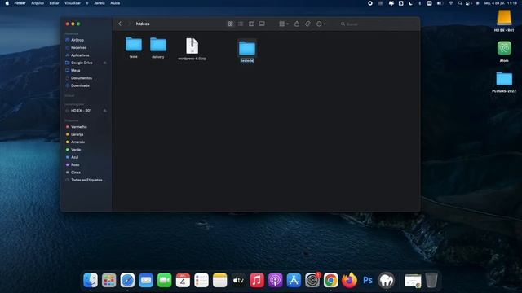Select the Azul tag
The height and width of the screenshot is (293, 522).
tap(74, 157)
